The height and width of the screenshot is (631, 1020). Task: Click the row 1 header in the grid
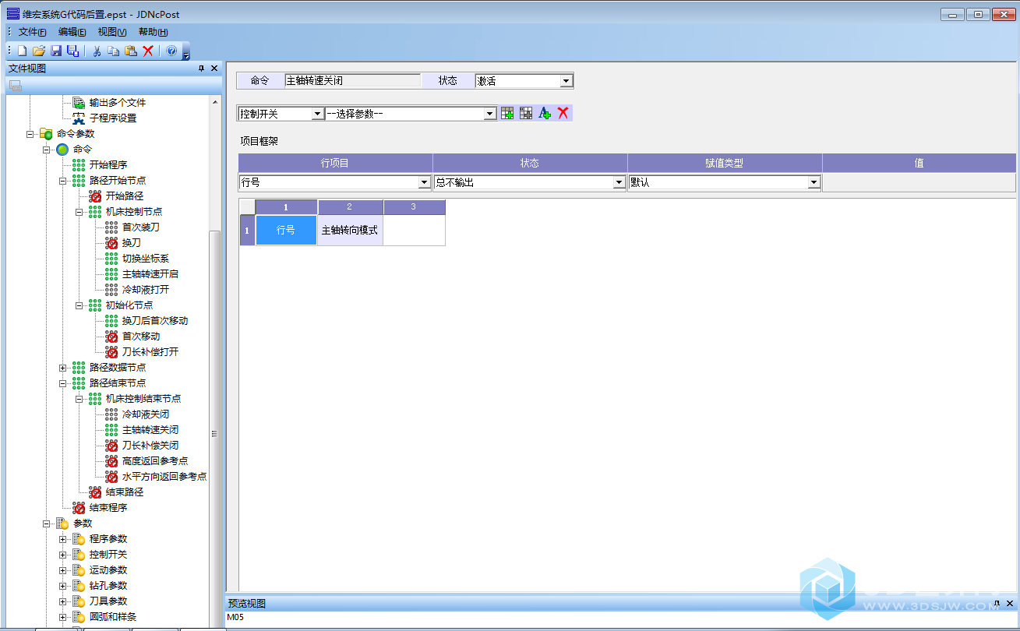[x=247, y=231]
